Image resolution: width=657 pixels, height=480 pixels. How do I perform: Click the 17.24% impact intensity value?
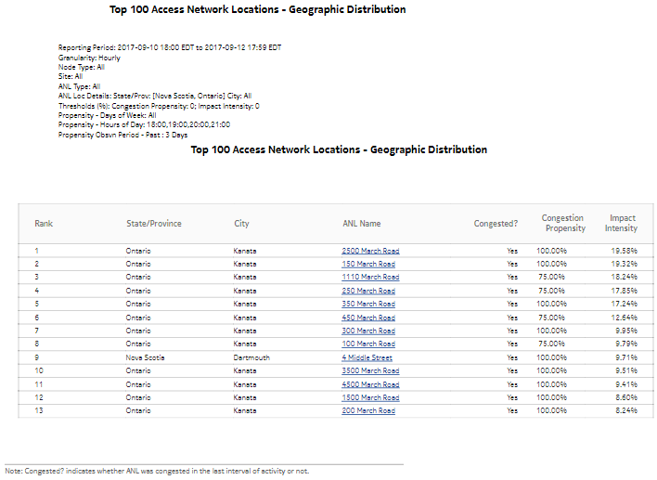pos(624,304)
